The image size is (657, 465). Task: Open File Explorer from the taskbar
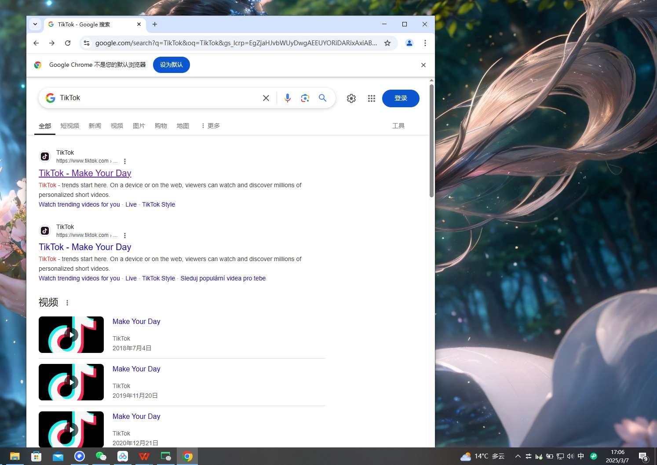pos(15,456)
